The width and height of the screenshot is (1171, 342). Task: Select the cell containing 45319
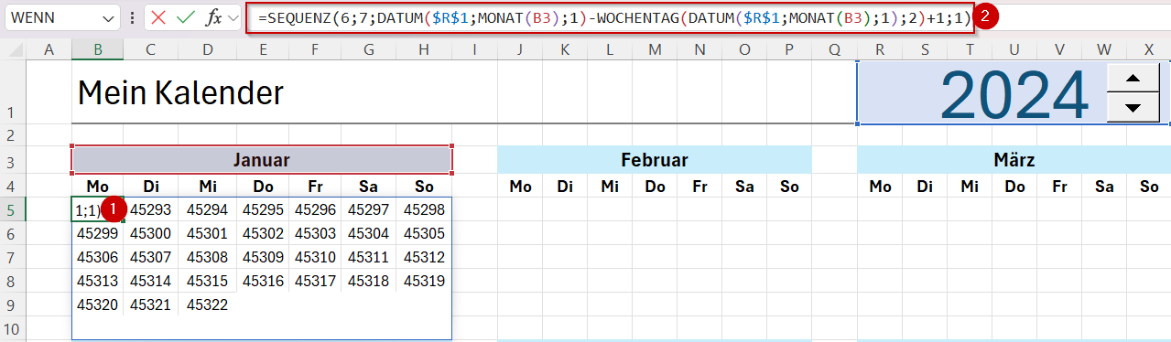click(x=424, y=281)
